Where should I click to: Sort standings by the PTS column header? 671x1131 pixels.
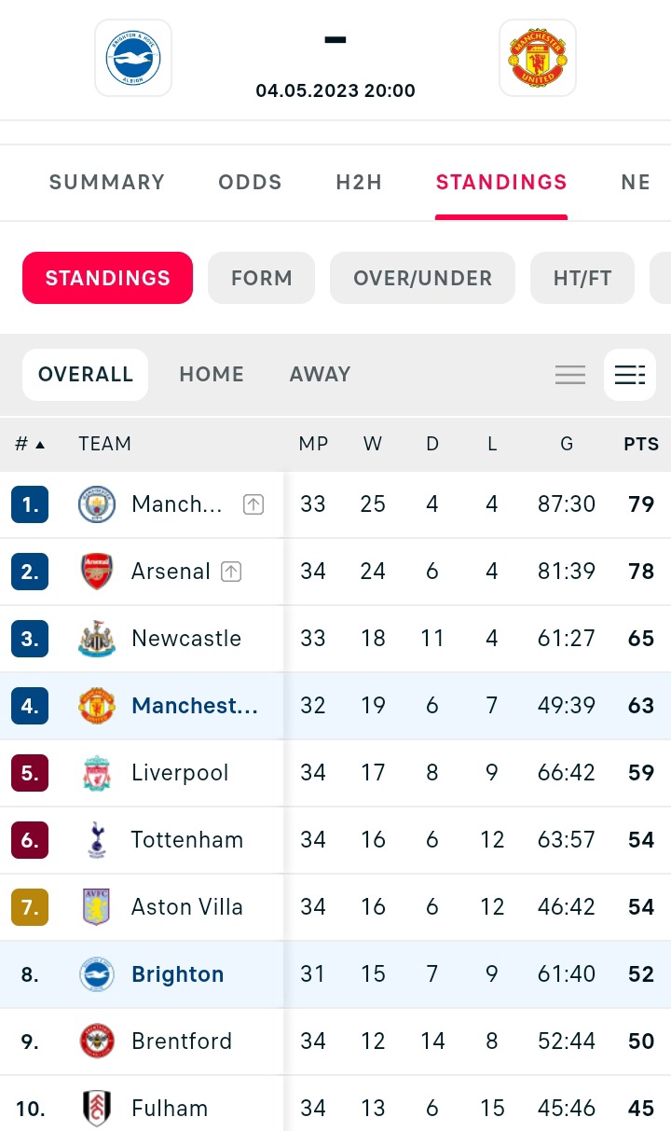(x=641, y=444)
